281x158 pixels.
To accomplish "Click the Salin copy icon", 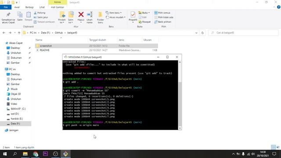I will [x=20, y=14].
